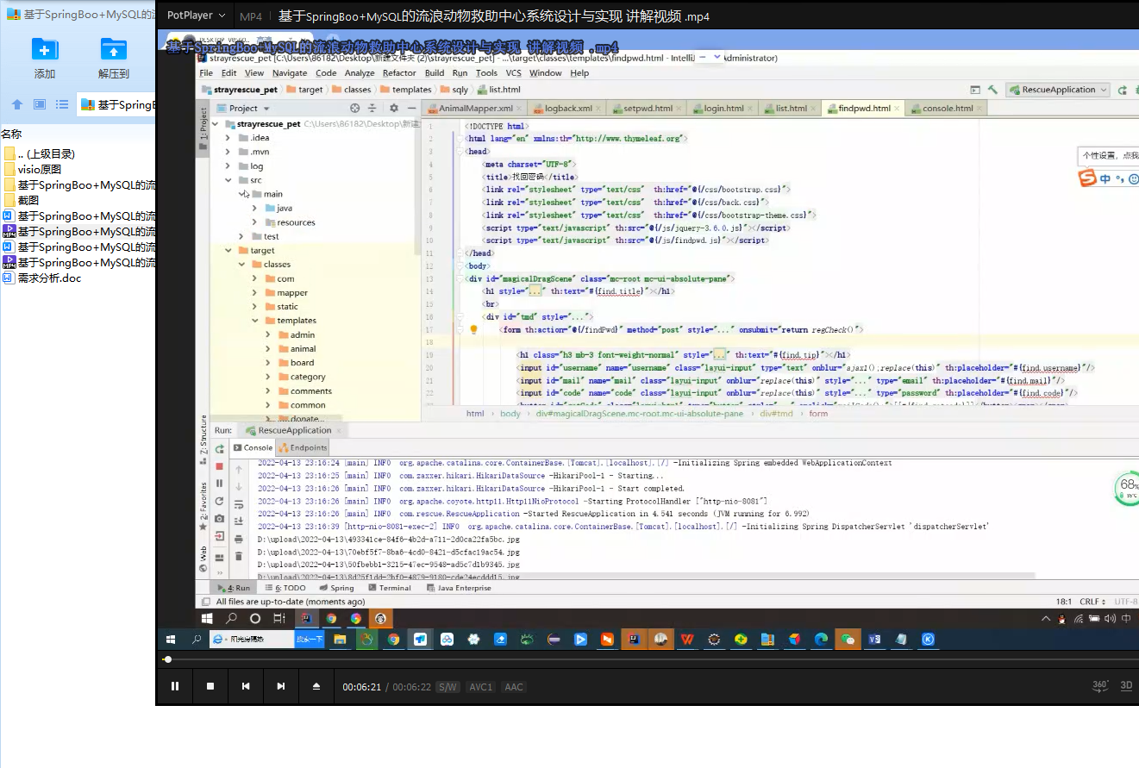Click the Build project hammer icon
This screenshot has width=1139, height=768.
pos(992,90)
